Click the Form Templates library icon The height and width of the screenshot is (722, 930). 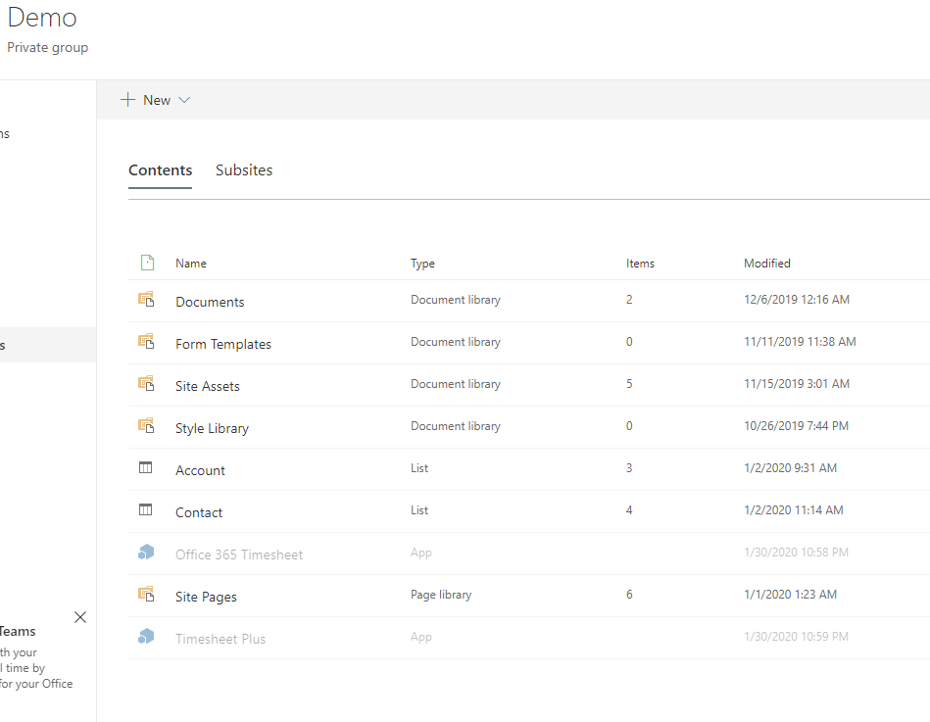(146, 342)
